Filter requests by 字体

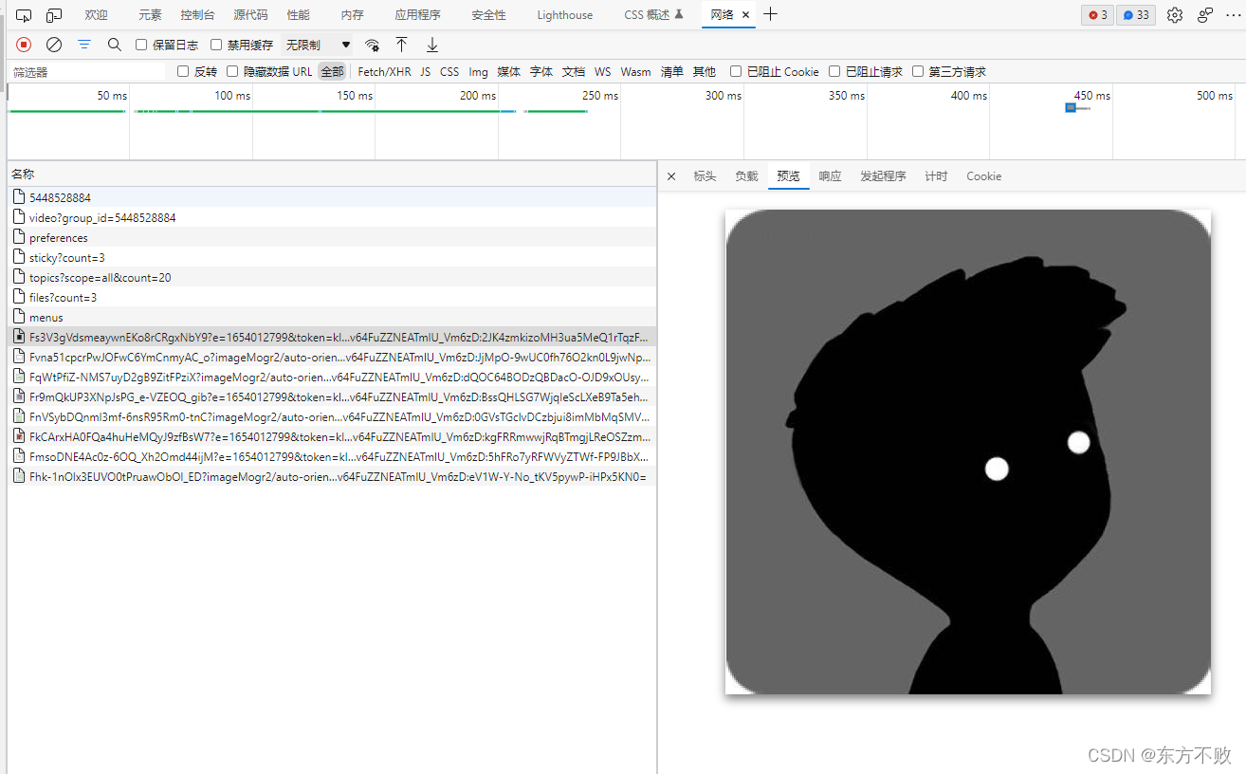click(541, 71)
